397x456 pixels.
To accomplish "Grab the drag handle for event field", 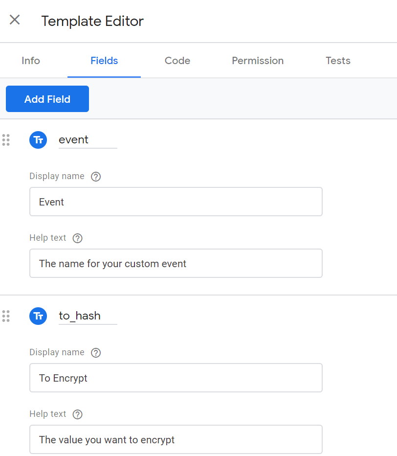I will pyautogui.click(x=6, y=140).
